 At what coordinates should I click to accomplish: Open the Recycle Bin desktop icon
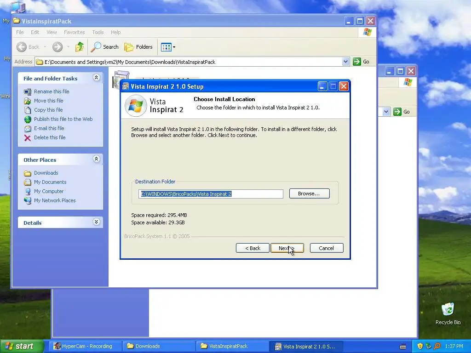pos(448,313)
